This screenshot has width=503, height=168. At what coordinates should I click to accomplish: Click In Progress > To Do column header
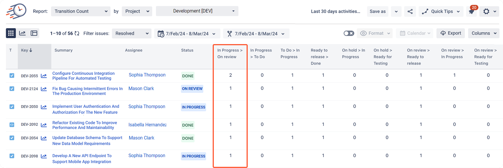coord(261,53)
